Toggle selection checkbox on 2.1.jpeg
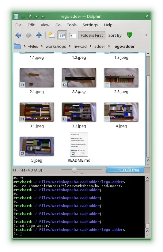 click(22, 85)
